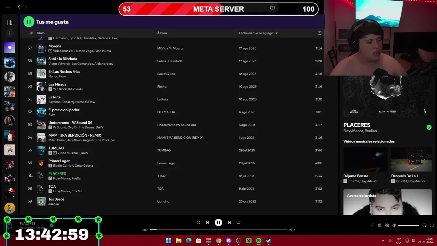Adjust the volume slider
The width and height of the screenshot is (437, 246).
coord(408,225)
